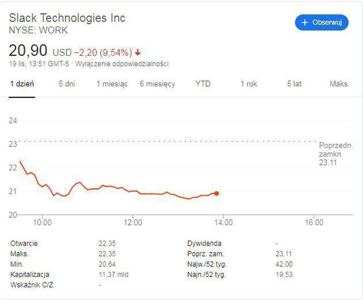Show the 6 miesięcy chart range

tap(157, 83)
